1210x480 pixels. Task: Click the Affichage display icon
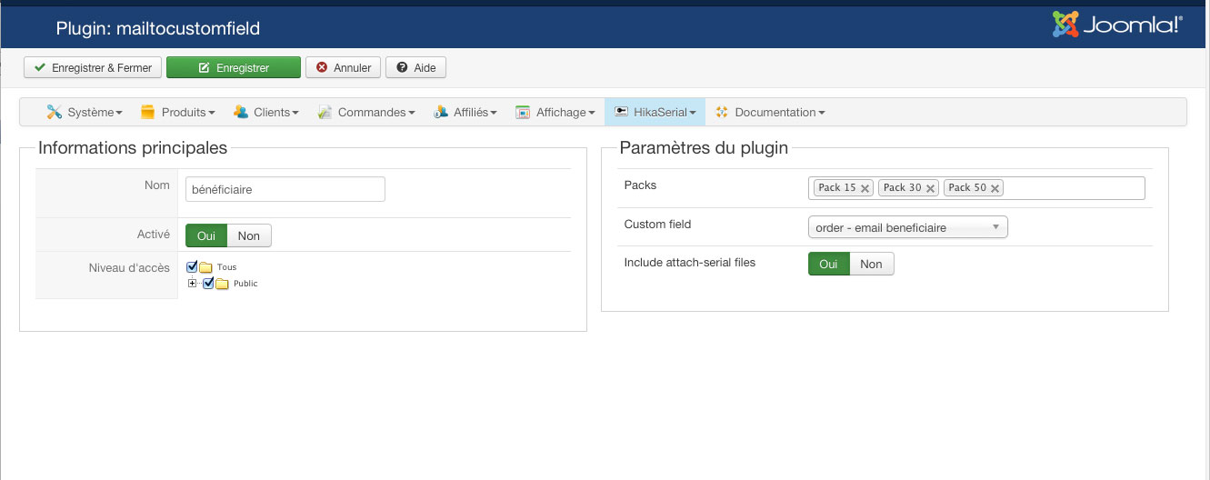coord(523,112)
